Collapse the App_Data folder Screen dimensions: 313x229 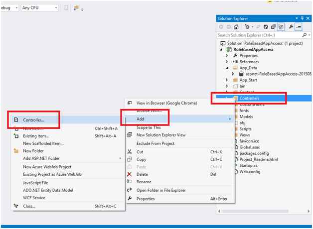coord(227,68)
